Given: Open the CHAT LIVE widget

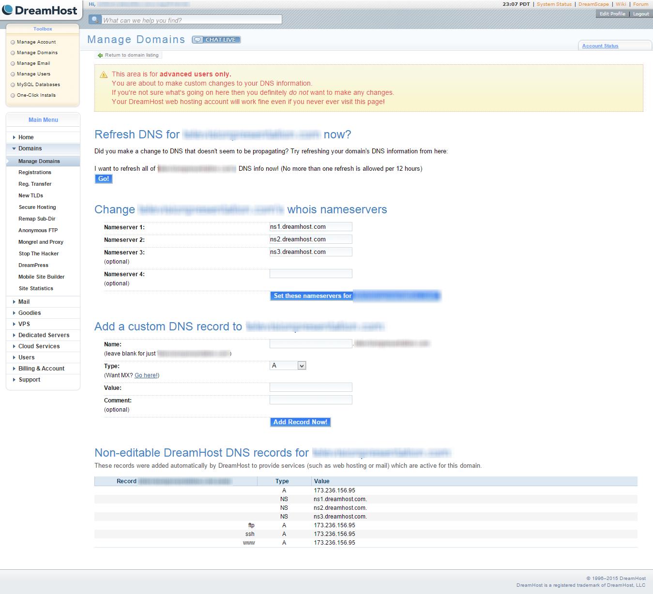Looking at the screenshot, I should click(x=216, y=39).
